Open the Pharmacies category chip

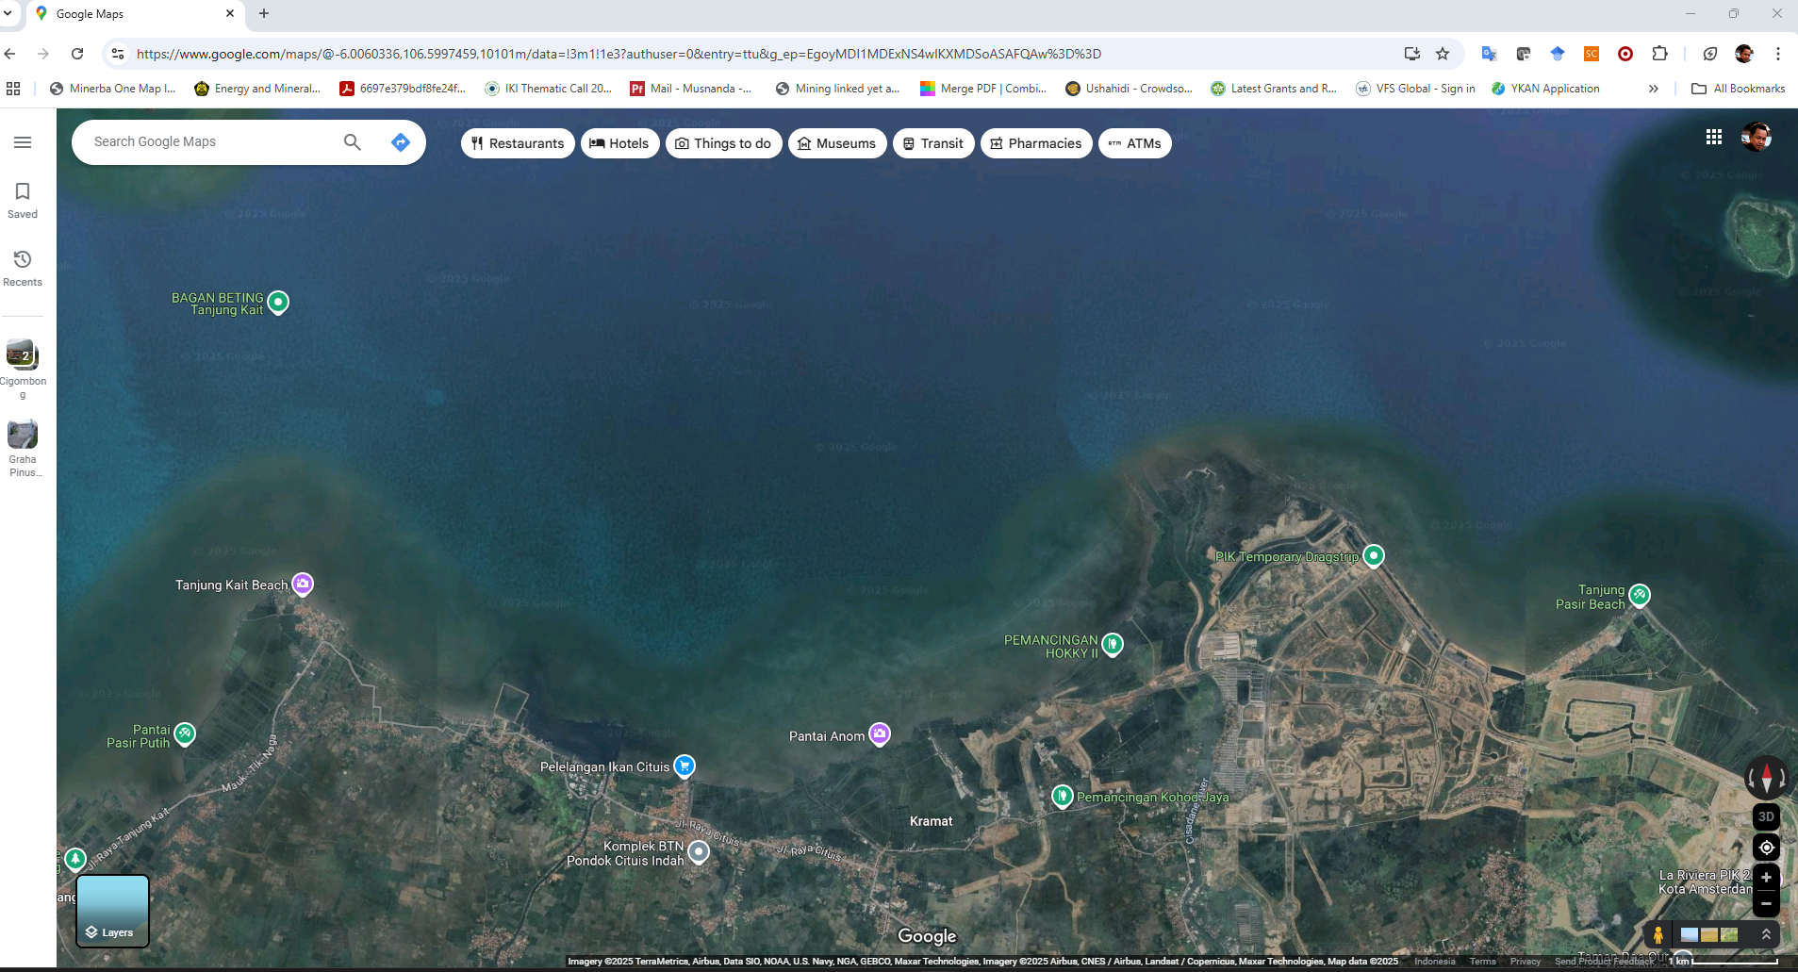pos(1035,143)
